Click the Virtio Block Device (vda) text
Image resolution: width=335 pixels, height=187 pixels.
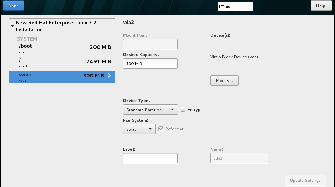[234, 57]
